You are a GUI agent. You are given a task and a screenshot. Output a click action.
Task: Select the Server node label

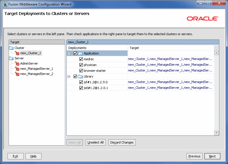19,59
